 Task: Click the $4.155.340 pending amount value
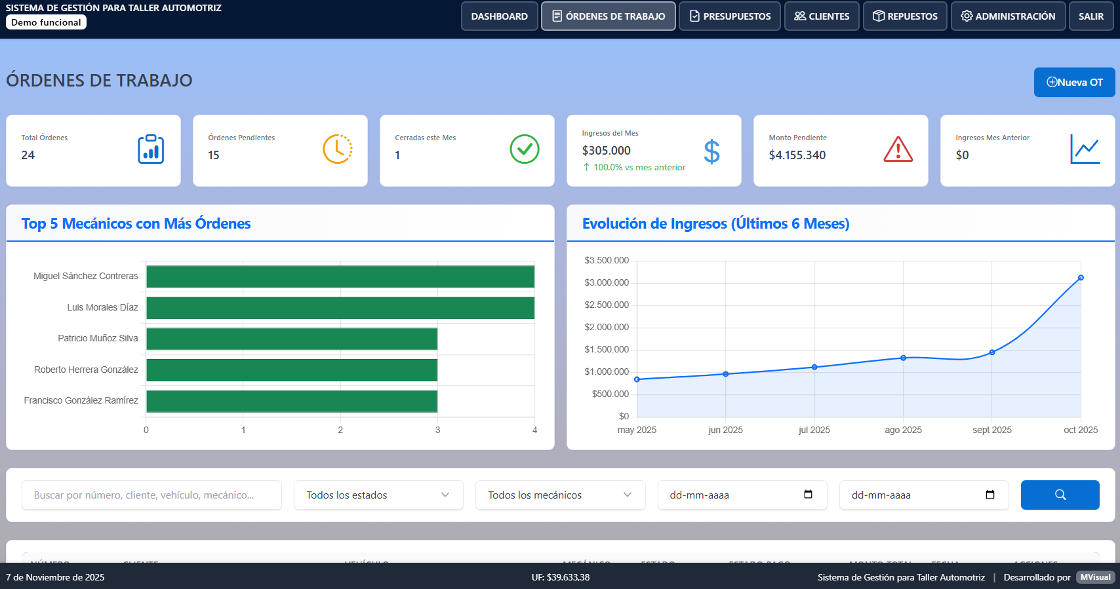pos(797,155)
